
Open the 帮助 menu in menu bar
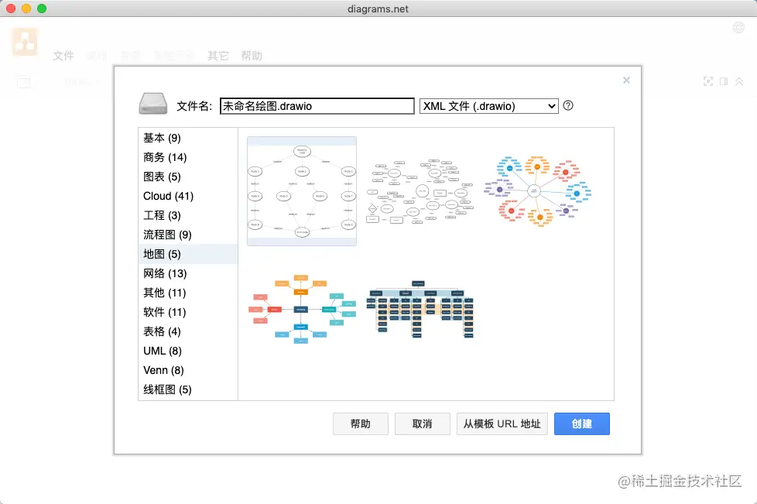pos(252,56)
